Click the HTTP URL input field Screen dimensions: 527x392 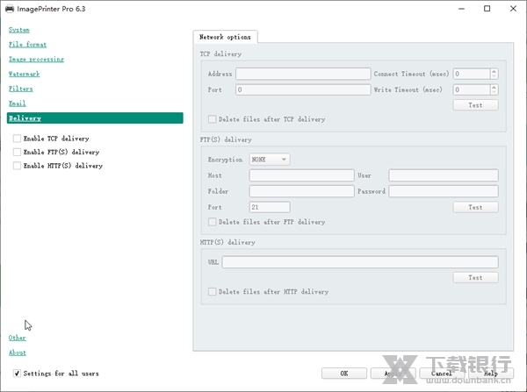(x=360, y=262)
